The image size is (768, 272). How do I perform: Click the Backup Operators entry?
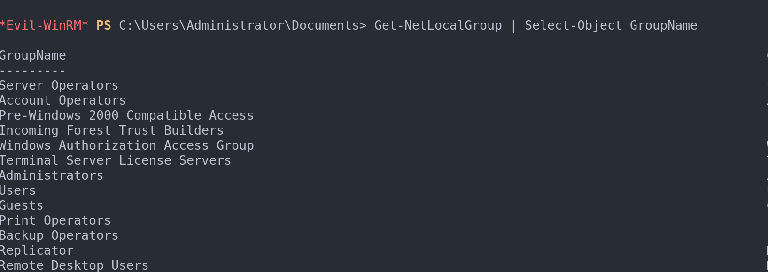[x=59, y=235]
